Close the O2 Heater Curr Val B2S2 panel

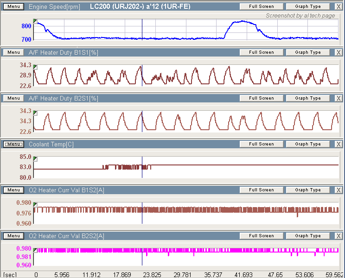tap(339, 236)
